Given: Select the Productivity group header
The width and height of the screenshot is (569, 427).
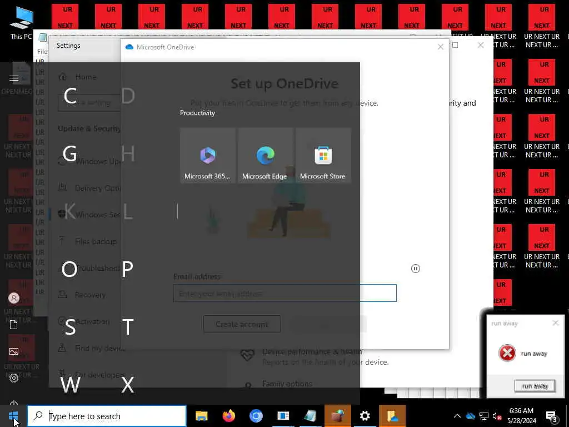Looking at the screenshot, I should click(197, 113).
